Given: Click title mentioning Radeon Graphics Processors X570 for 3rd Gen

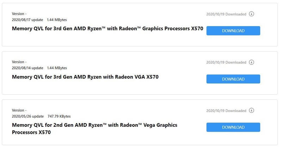Looking at the screenshot, I should (108, 29).
